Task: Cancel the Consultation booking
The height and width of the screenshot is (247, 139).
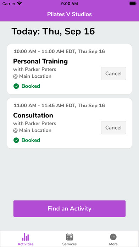Action: click(113, 128)
